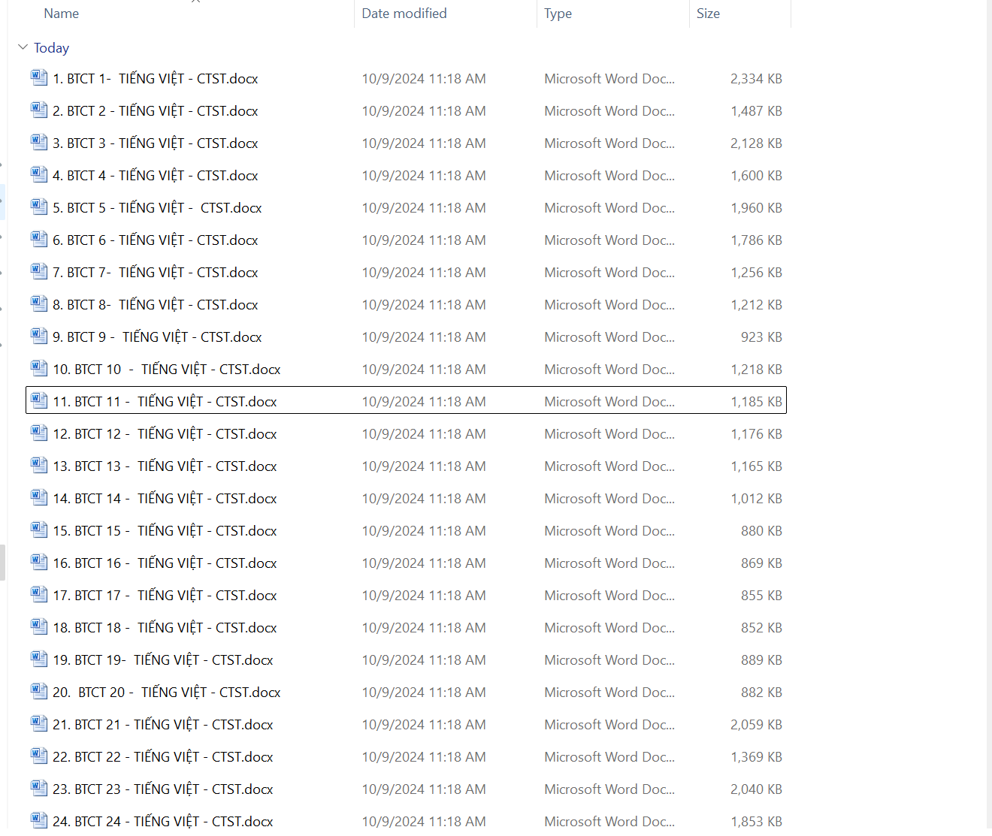Select file name '2. BTCT 2 - TIẾNG VIỆT - CTST.docx'

point(156,111)
